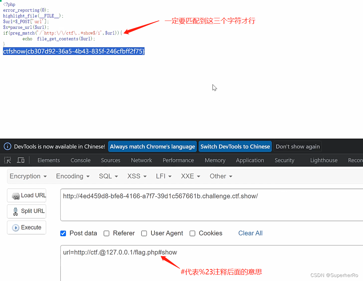
Task: Click Switch DevTools to Chinese button
Action: [x=235, y=146]
